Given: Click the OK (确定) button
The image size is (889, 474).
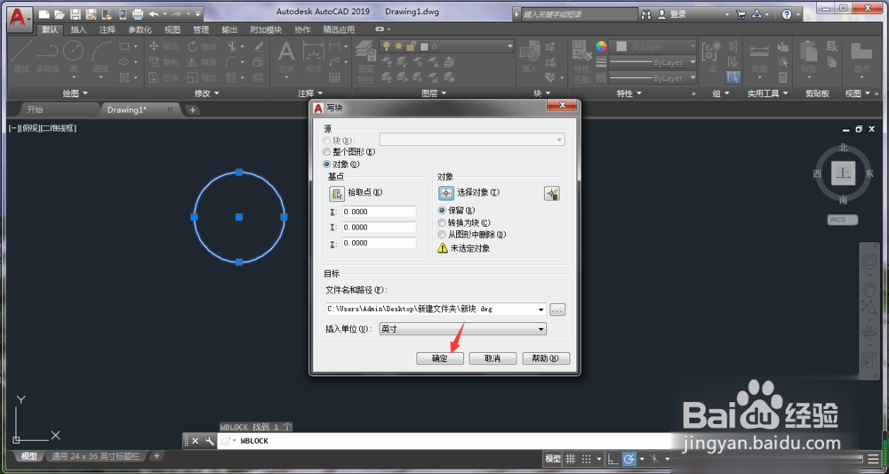Looking at the screenshot, I should click(440, 358).
